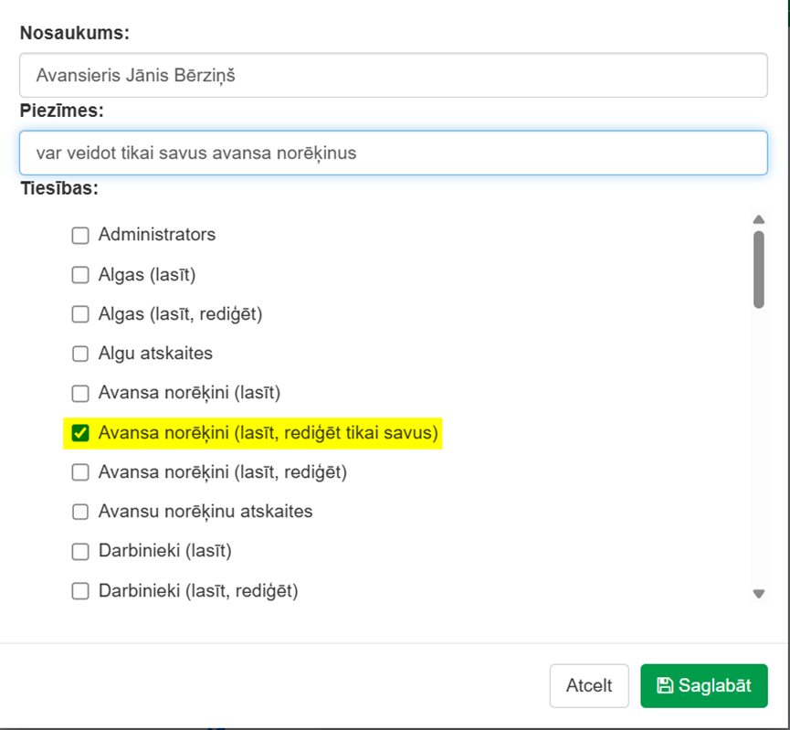The width and height of the screenshot is (790, 730).
Task: Tick the Algas (lasīt) checkbox
Action: 80,275
